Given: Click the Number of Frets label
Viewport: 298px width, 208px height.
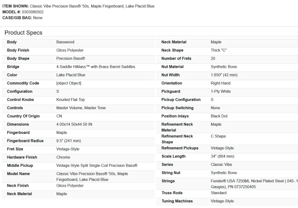Looking at the screenshot, I should (176, 59).
